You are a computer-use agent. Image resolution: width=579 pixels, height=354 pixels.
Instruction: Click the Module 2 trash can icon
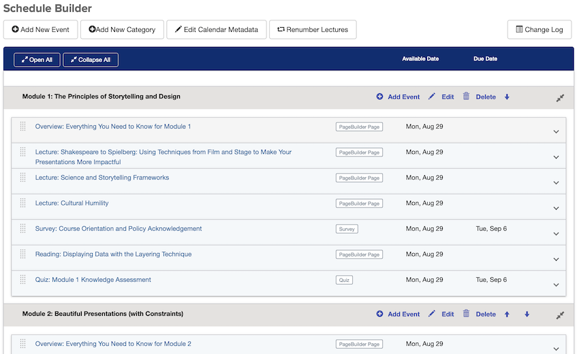coord(467,313)
